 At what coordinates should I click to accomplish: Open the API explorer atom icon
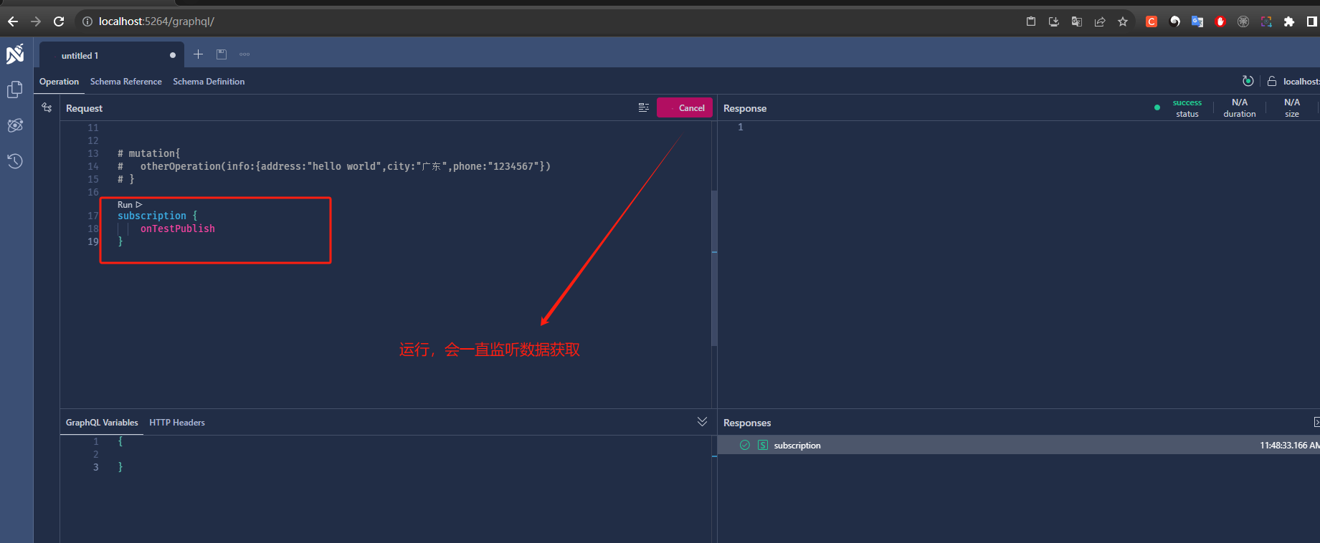[x=15, y=125]
